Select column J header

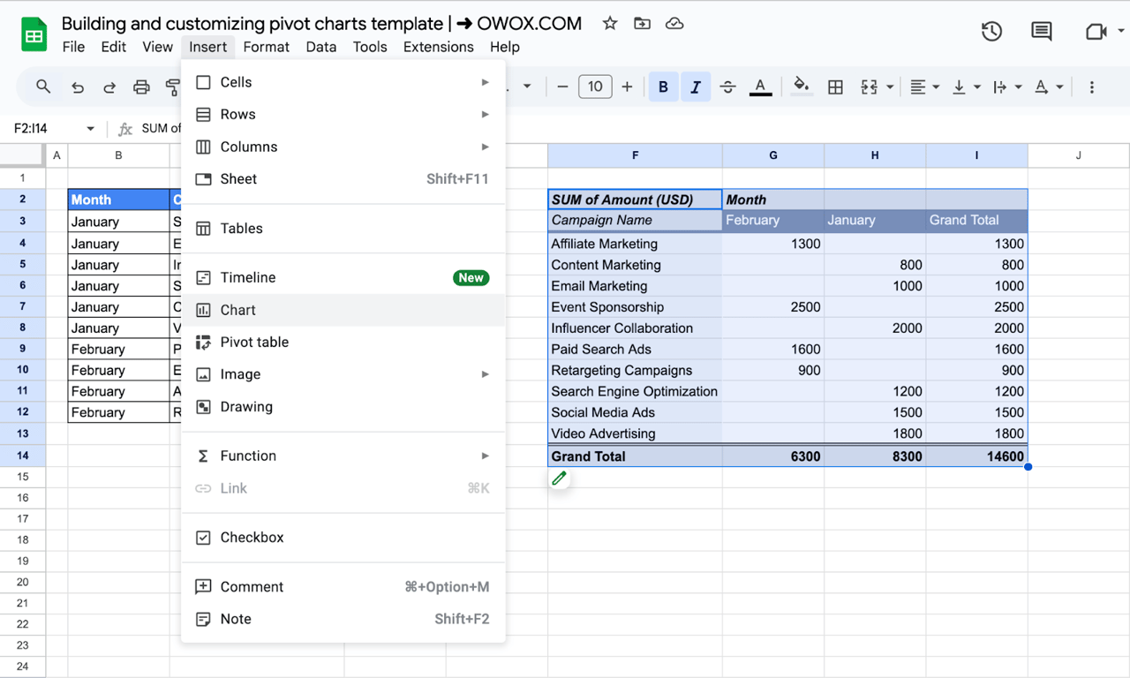point(1079,155)
